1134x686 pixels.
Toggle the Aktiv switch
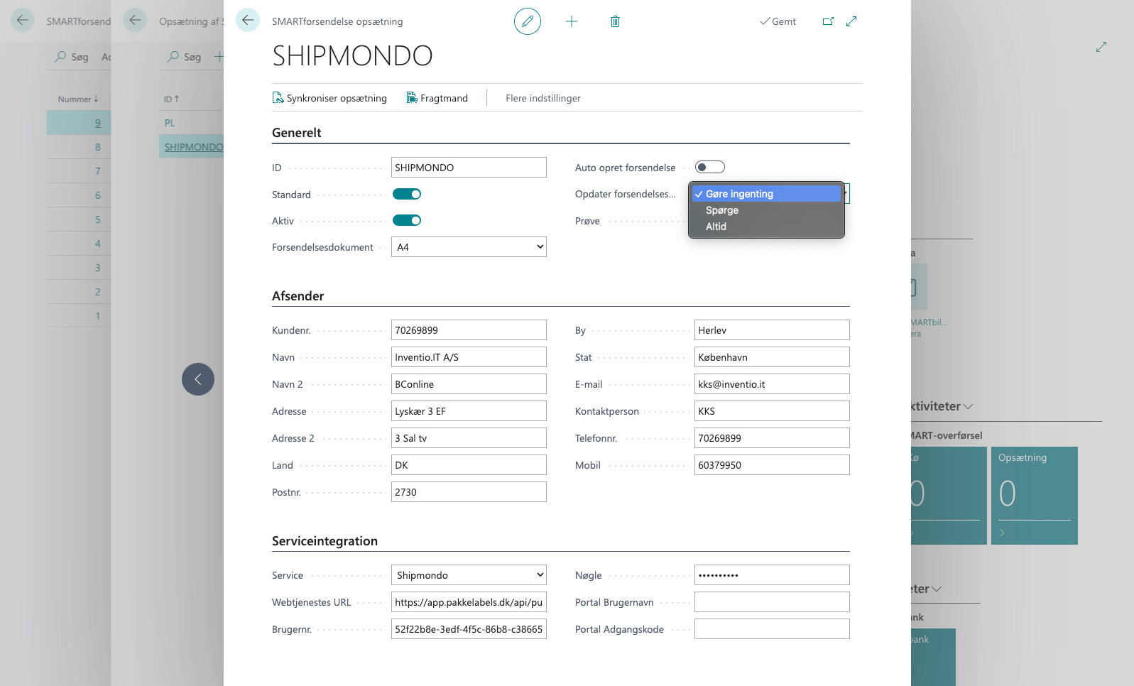pyautogui.click(x=407, y=220)
